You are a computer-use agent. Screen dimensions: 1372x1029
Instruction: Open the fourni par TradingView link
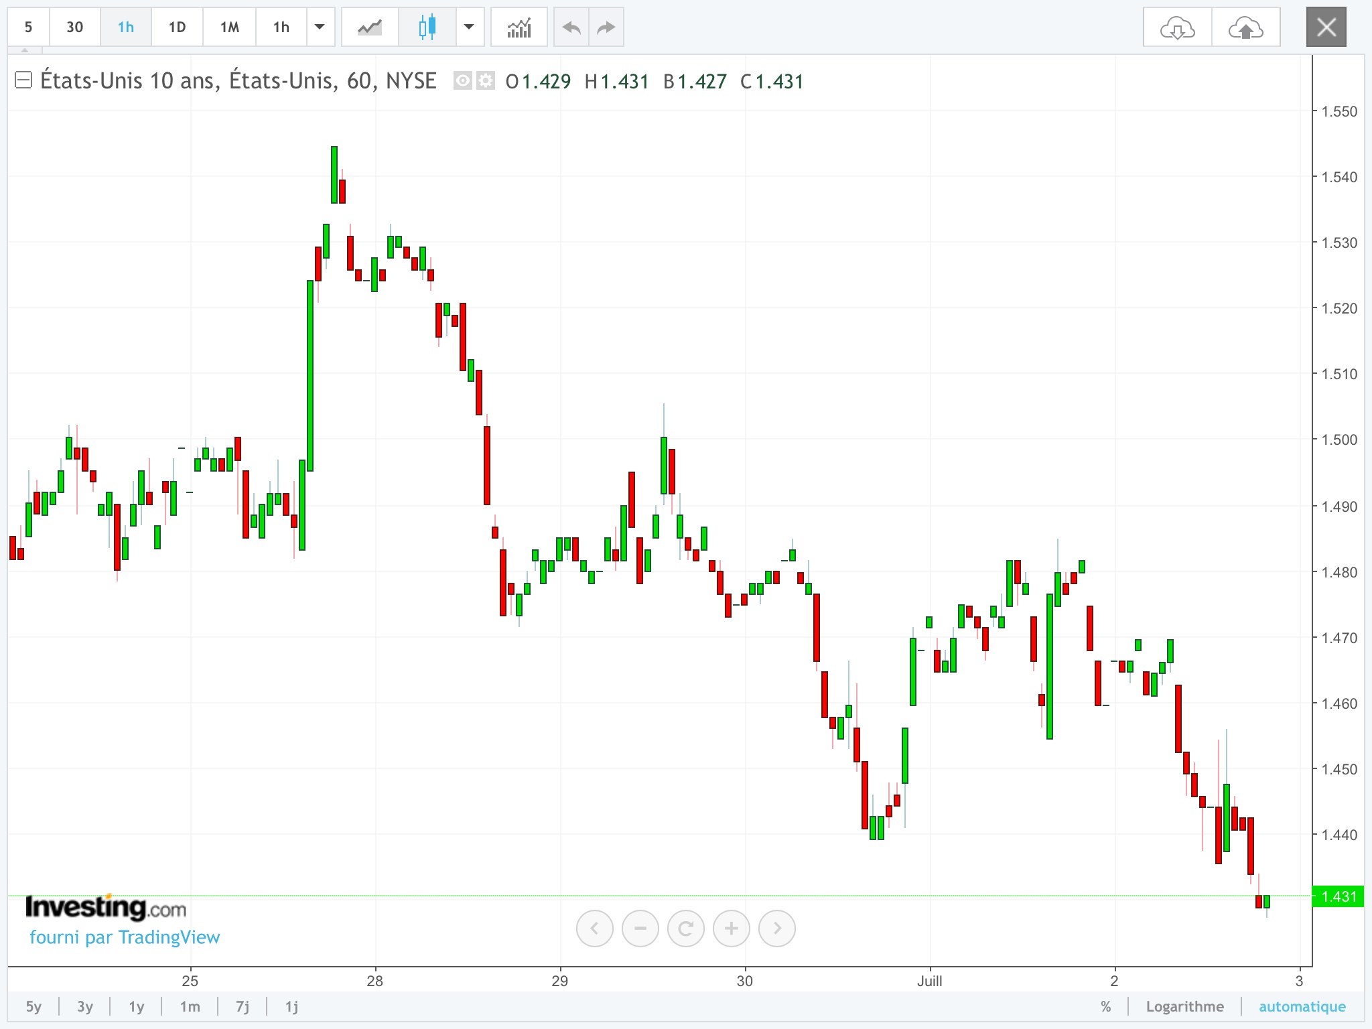coord(125,937)
